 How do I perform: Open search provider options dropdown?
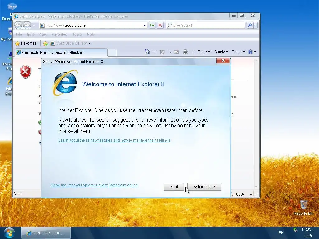pos(255,25)
